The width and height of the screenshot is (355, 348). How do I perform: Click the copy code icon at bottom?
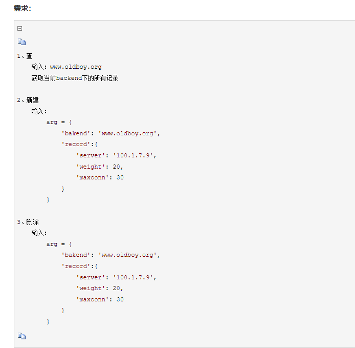coord(21,336)
